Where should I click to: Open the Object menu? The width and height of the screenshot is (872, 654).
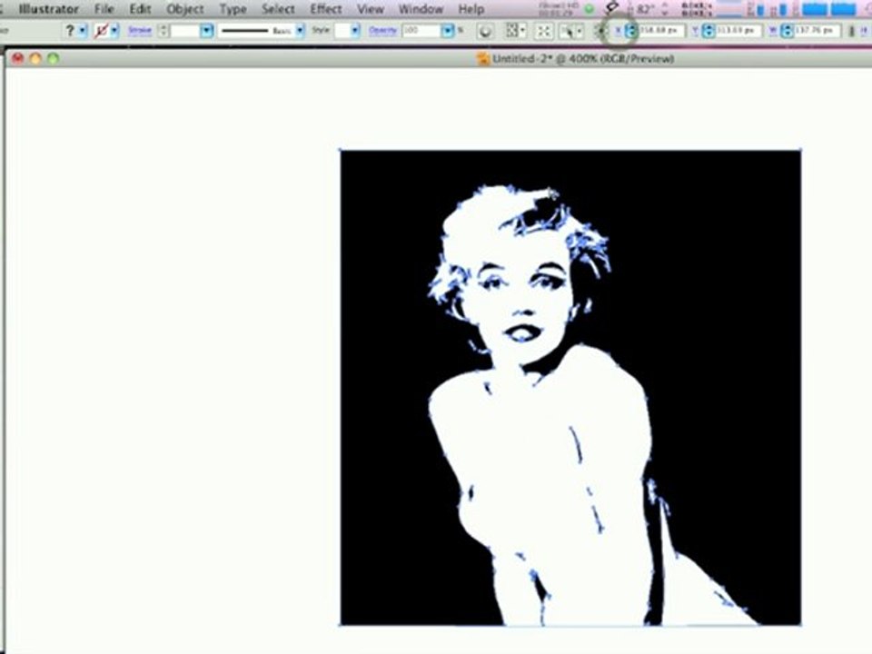(185, 9)
